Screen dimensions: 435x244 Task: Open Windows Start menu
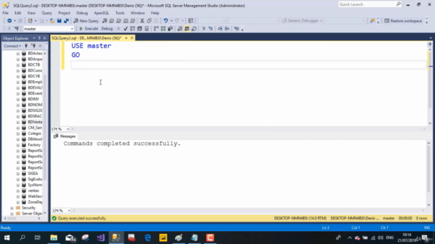click(7, 238)
